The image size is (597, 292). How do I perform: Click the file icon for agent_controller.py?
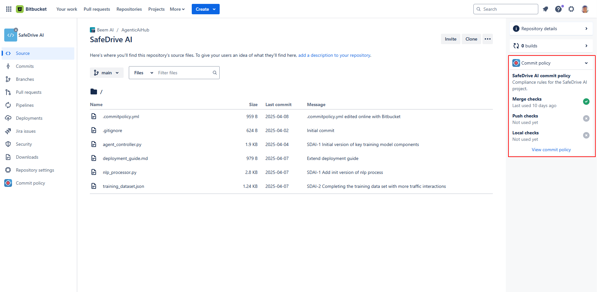point(94,144)
